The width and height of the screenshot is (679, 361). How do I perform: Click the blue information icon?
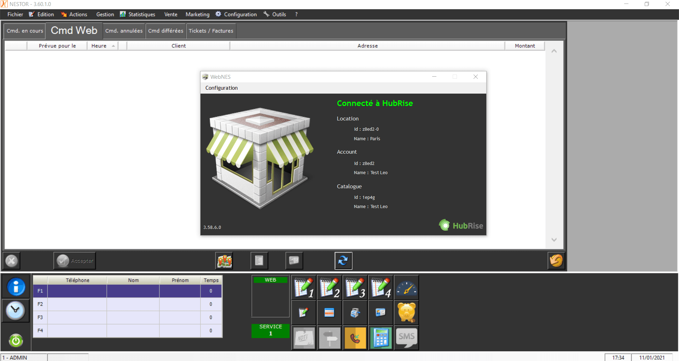[x=16, y=287]
